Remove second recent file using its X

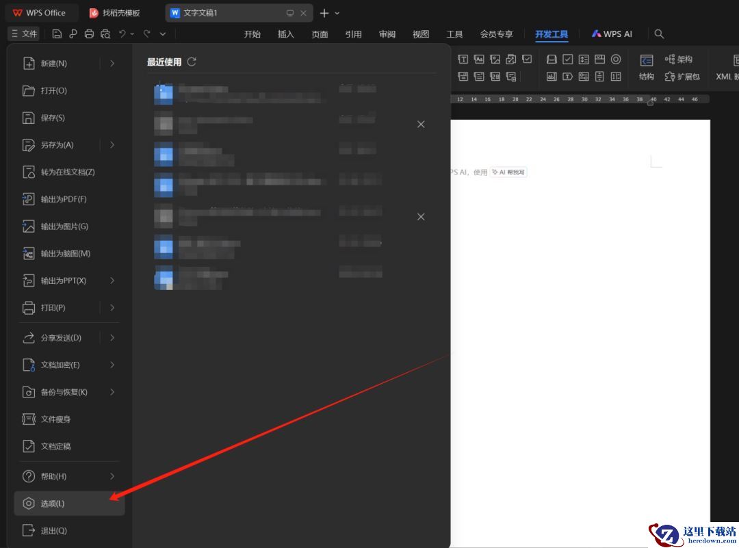click(x=421, y=124)
